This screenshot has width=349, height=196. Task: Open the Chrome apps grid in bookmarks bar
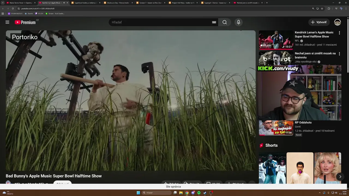point(3,14)
